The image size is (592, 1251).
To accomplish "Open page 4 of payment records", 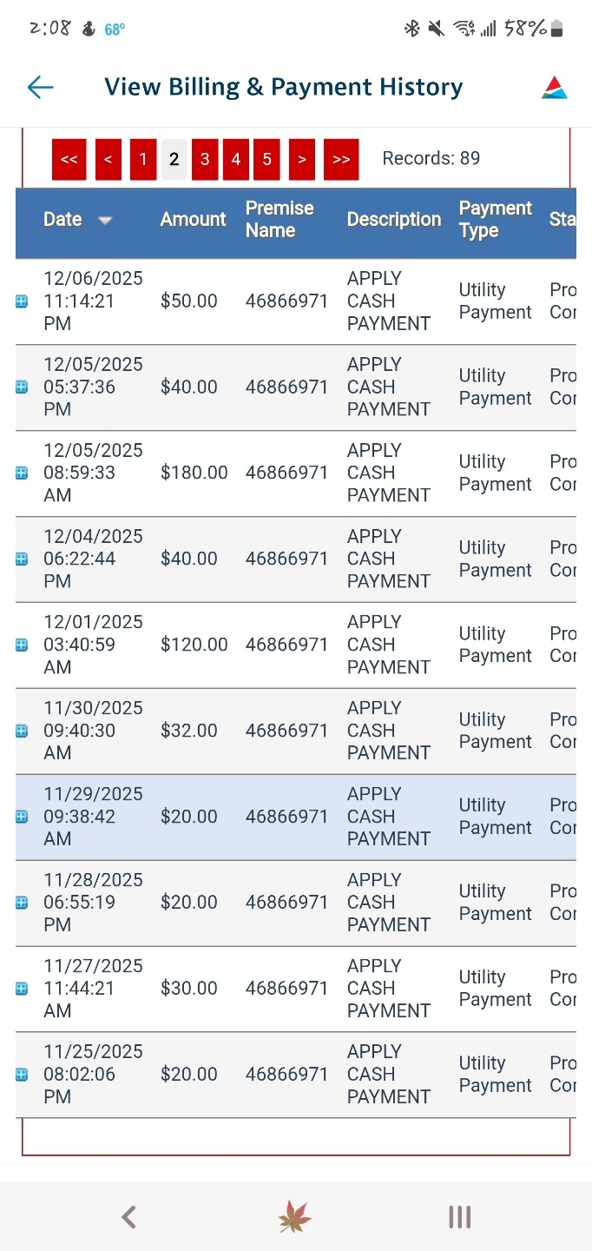I will (236, 160).
